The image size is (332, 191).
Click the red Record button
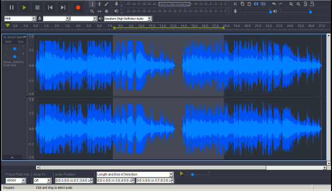coord(78,8)
